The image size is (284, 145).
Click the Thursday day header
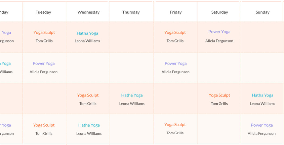131,12
